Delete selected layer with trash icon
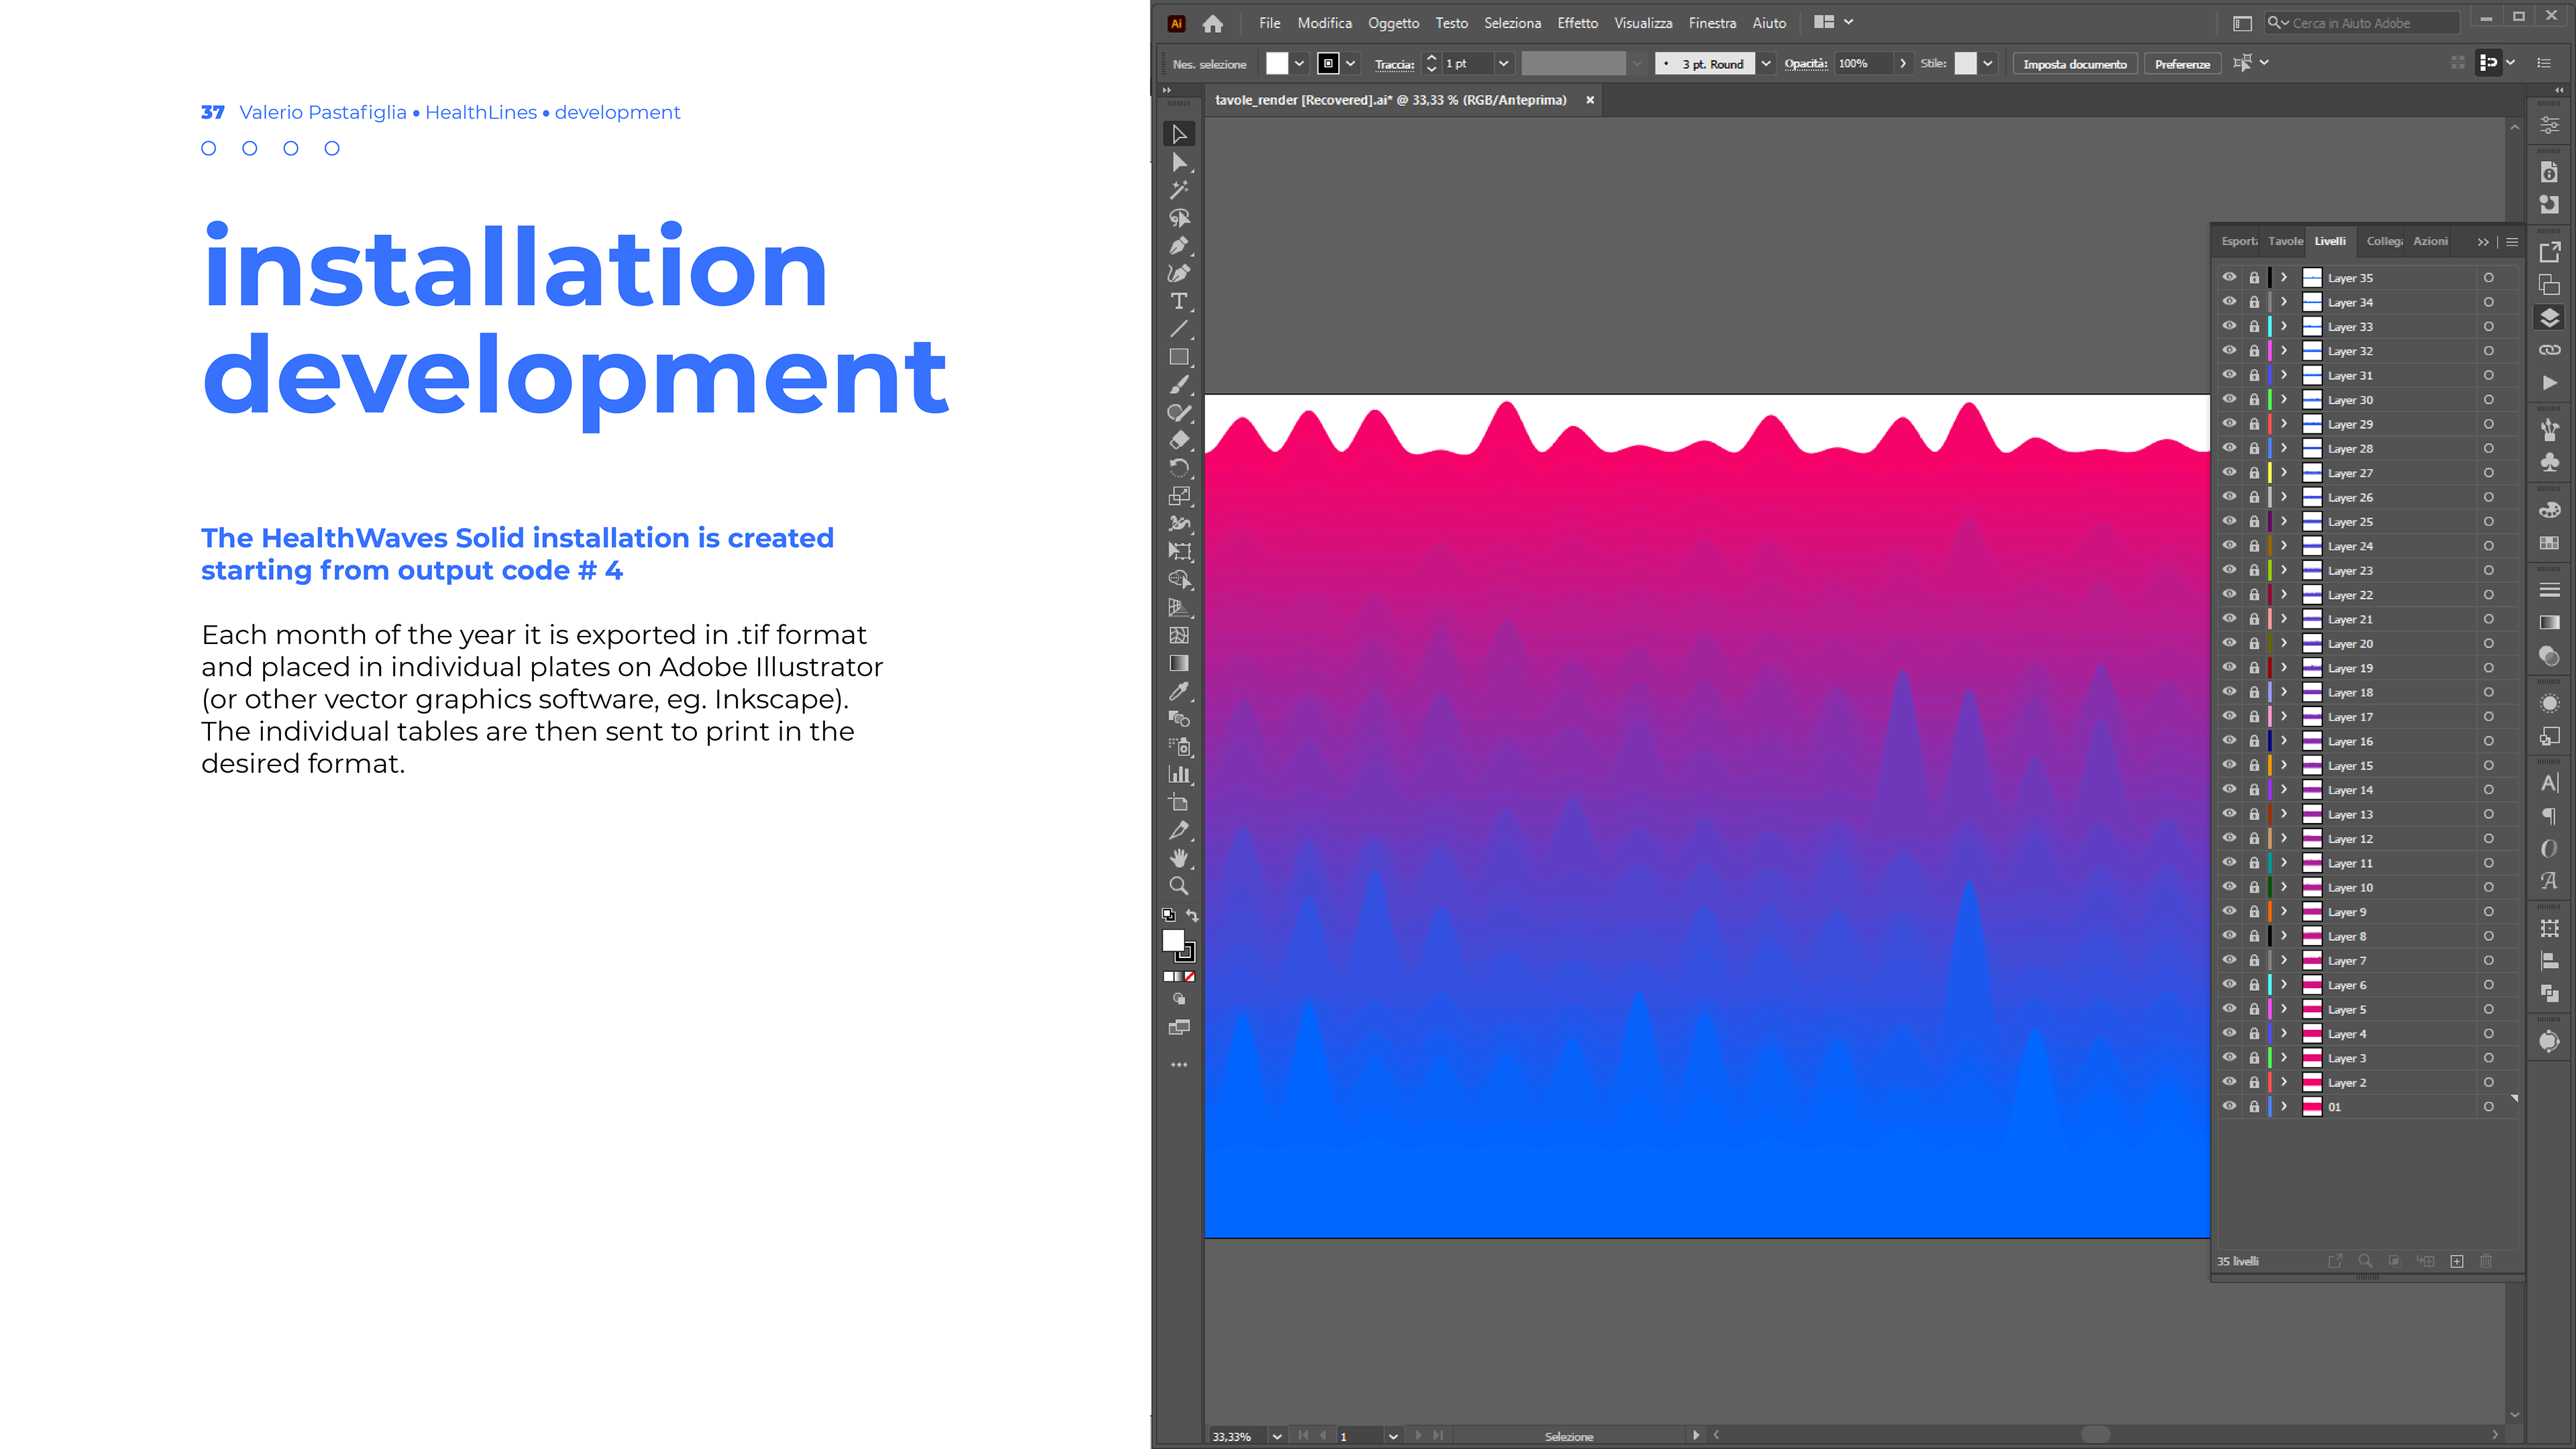This screenshot has height=1449, width=2576. tap(2486, 1261)
